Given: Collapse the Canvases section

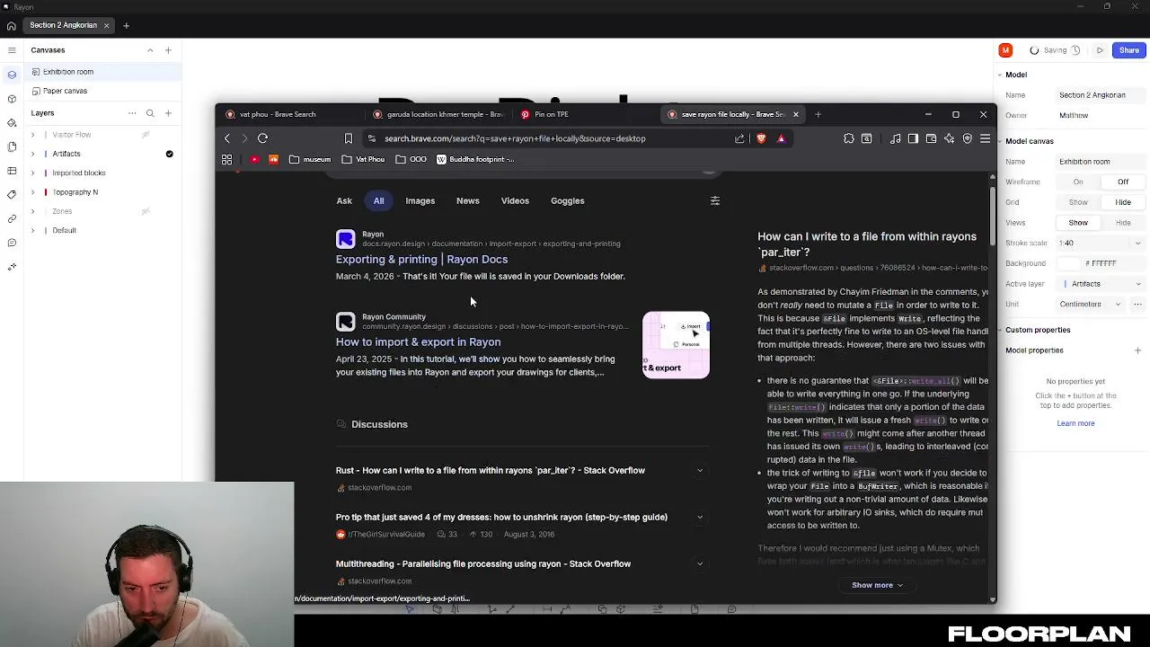Looking at the screenshot, I should (x=150, y=50).
